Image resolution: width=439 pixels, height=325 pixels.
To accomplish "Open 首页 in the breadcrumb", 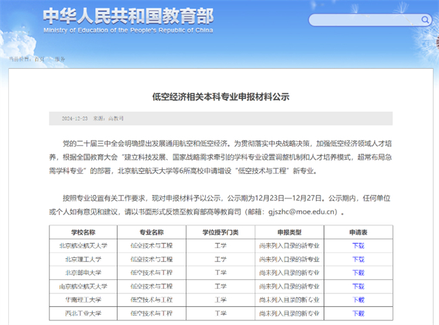I will (40, 59).
